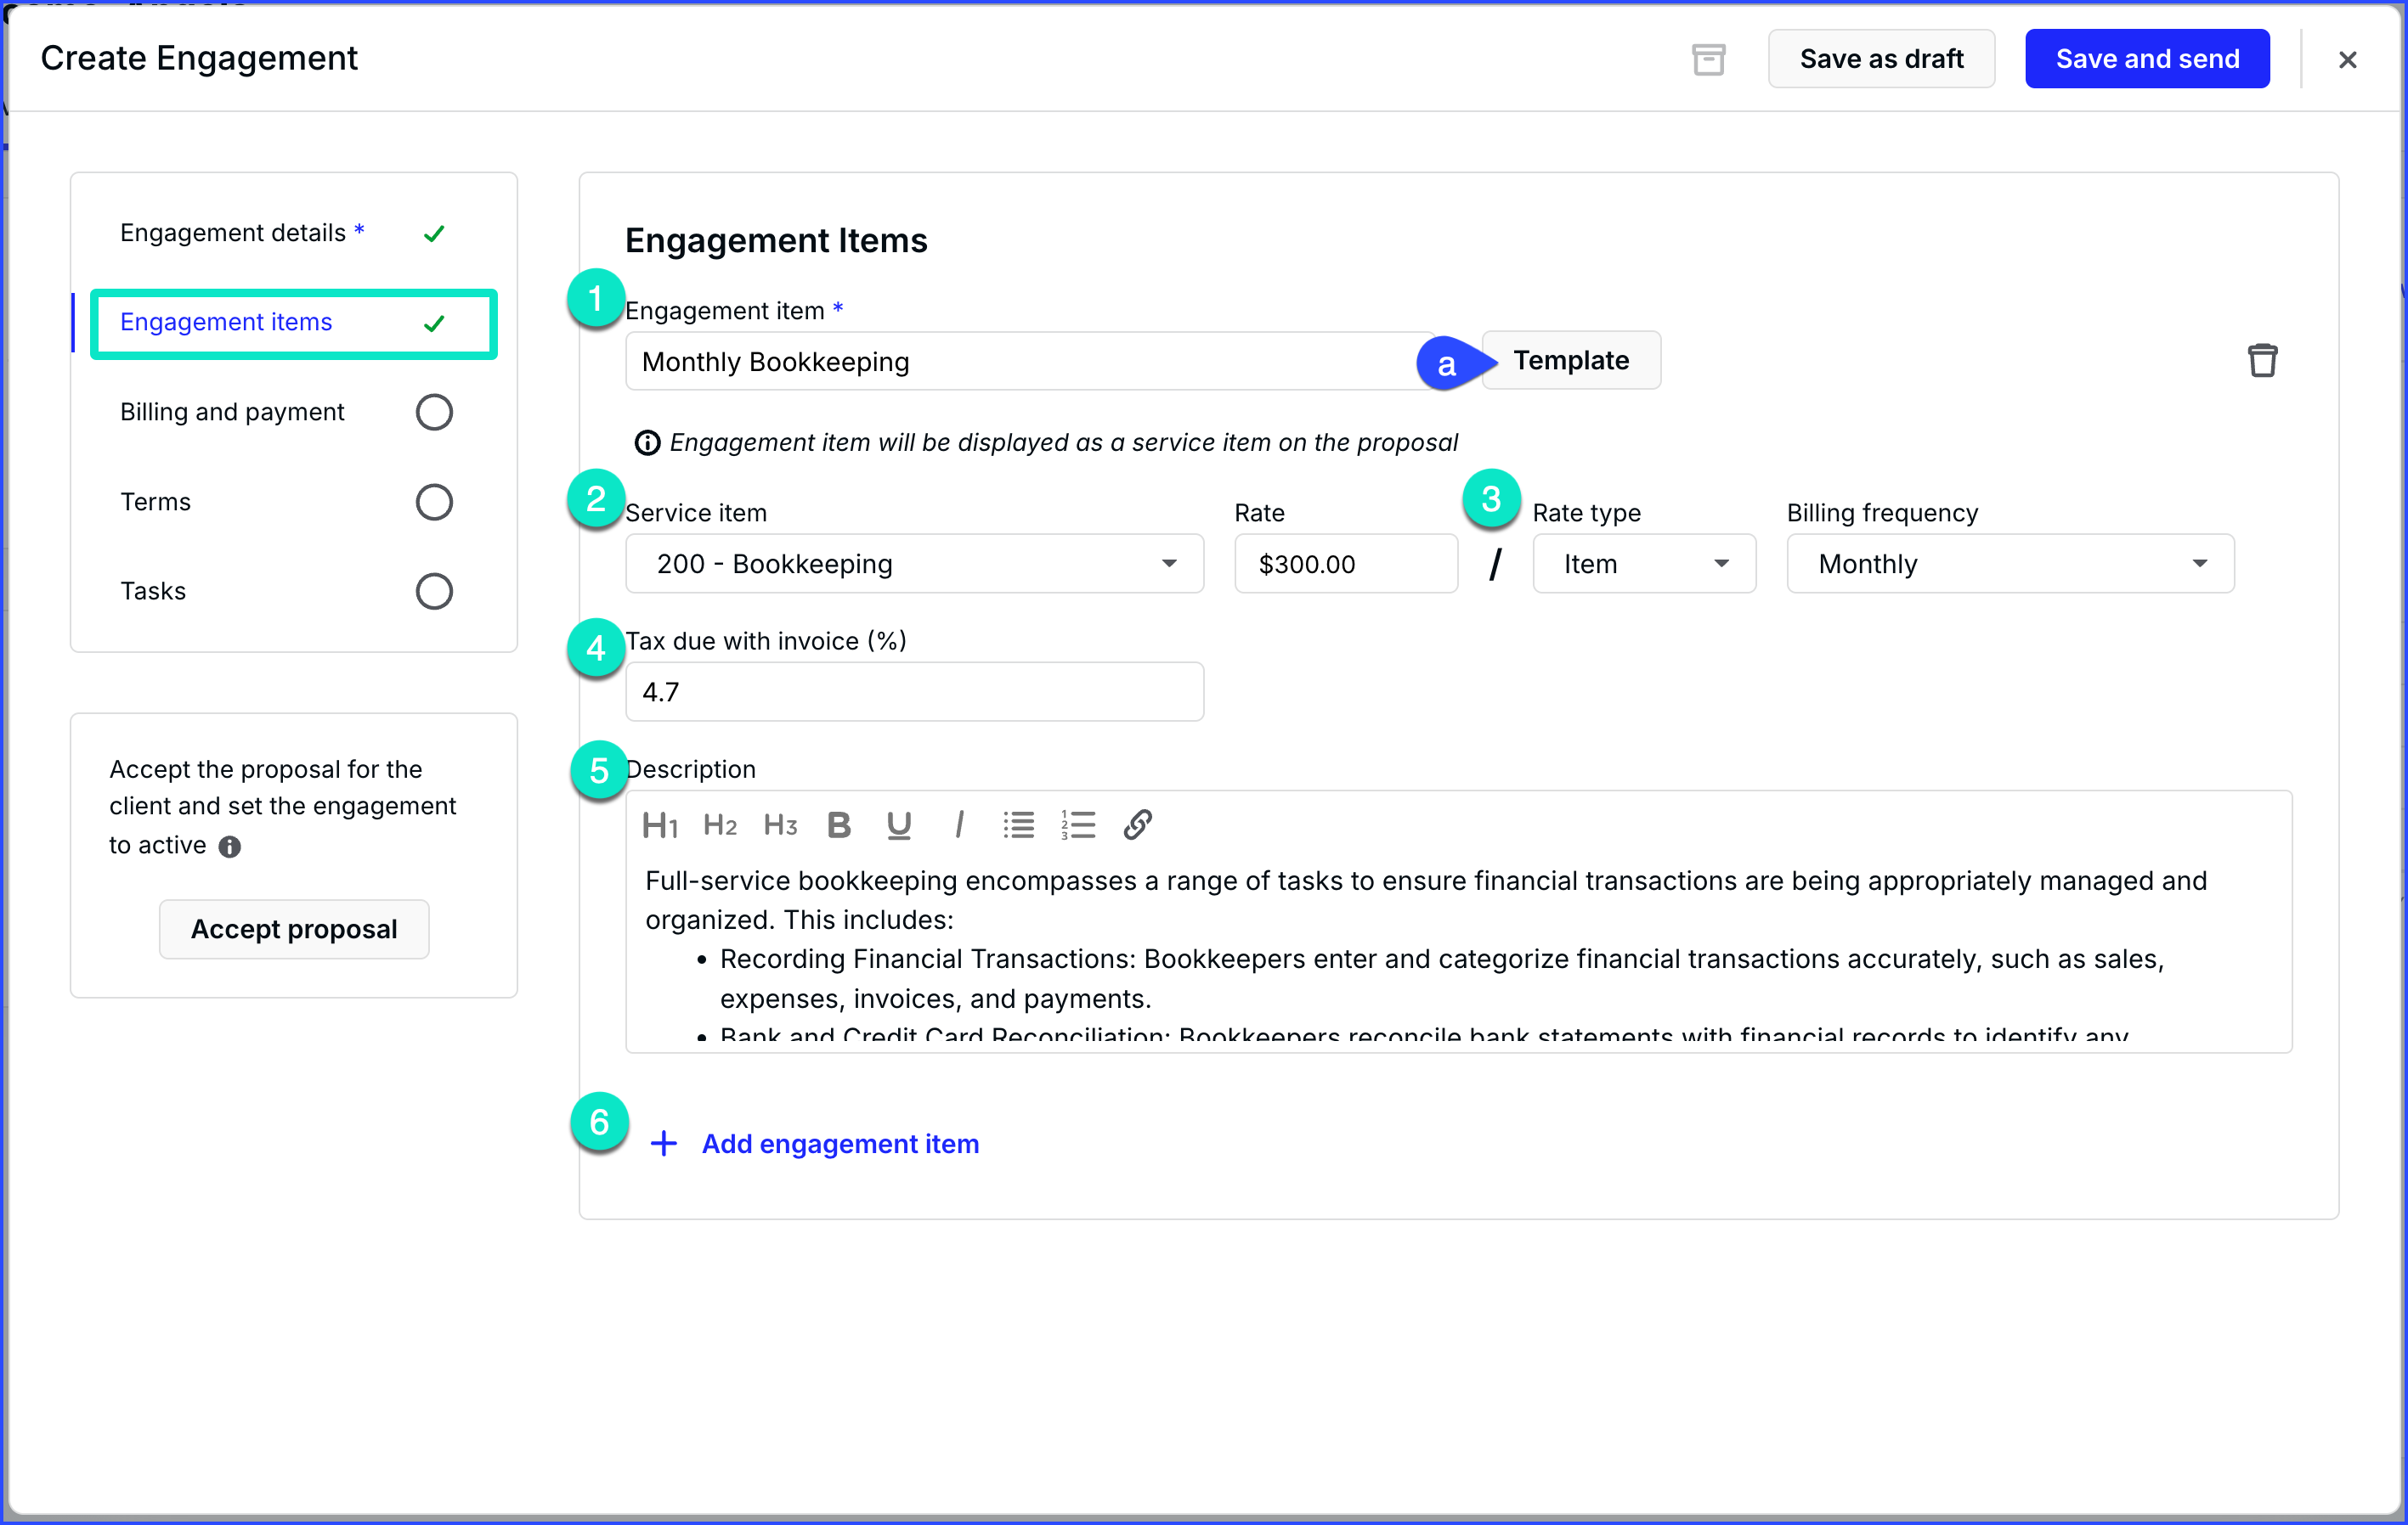
Task: Click the Accept proposal button
Action: click(x=293, y=928)
